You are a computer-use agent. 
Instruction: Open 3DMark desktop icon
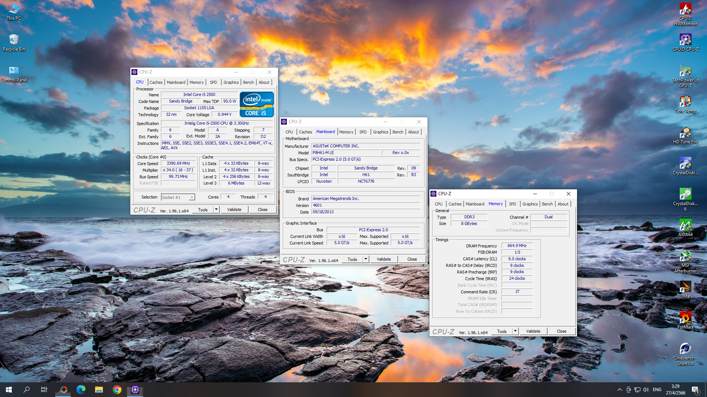click(685, 287)
